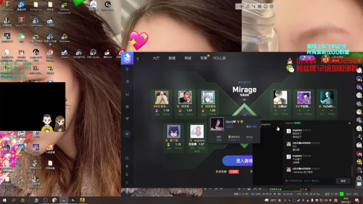
Task: Open WeGame desktop shortcut
Action: 64,38
